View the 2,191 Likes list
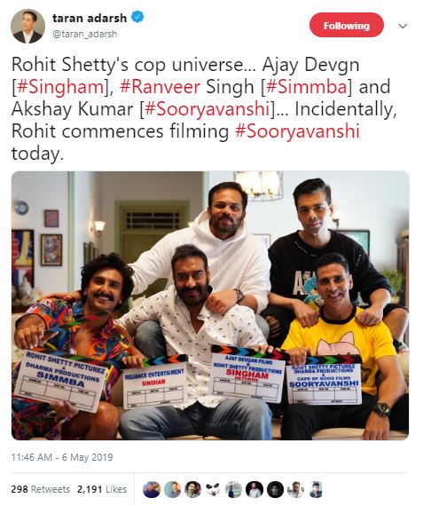The width and height of the screenshot is (431, 506). (102, 489)
